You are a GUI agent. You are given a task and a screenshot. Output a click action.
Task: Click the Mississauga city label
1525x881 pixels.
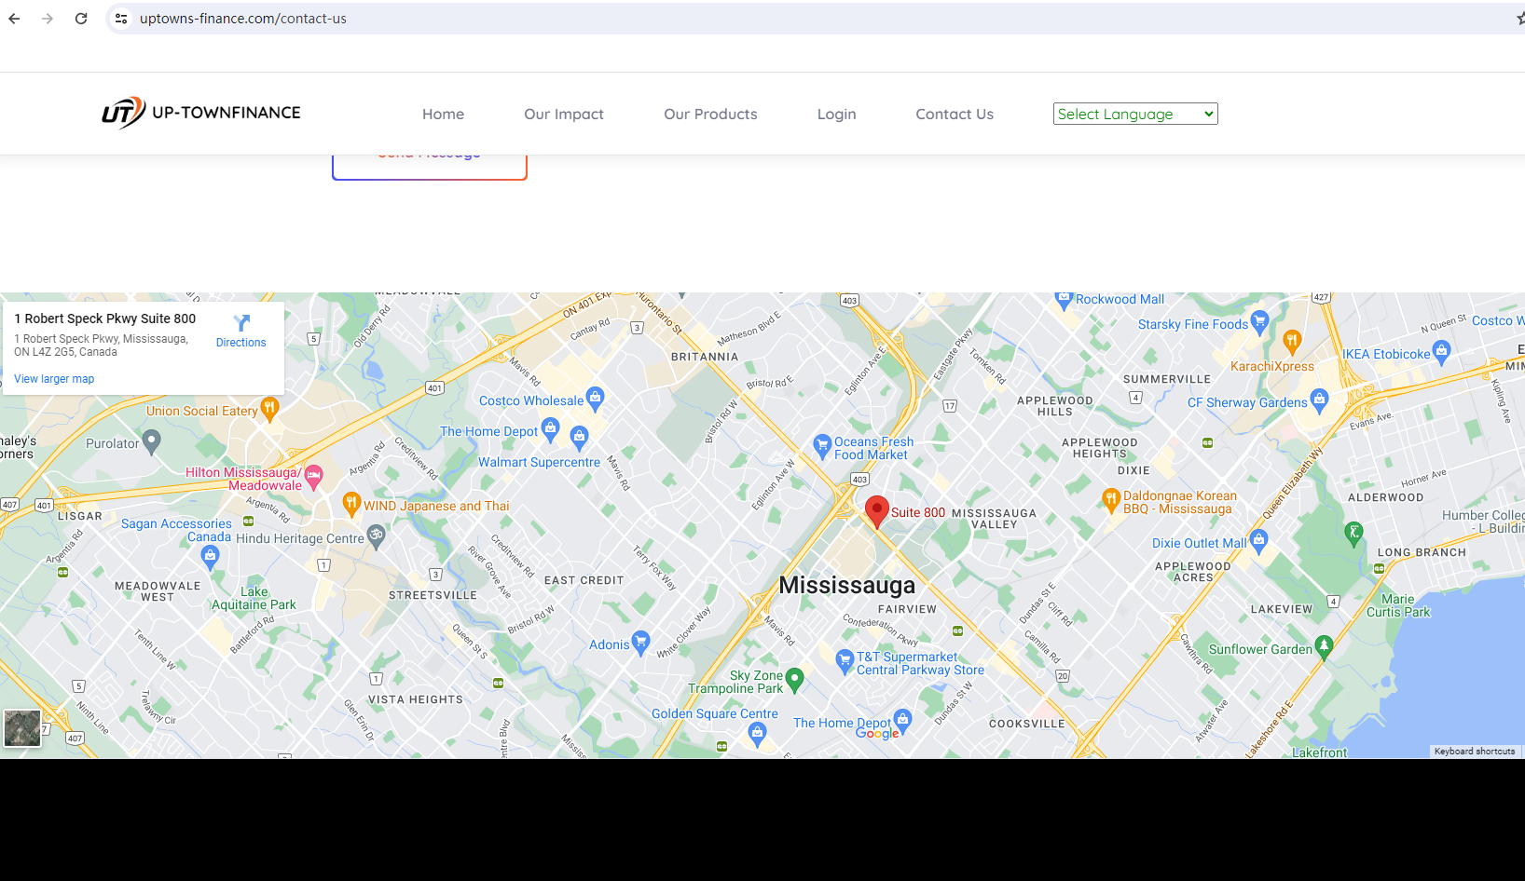pyautogui.click(x=847, y=585)
